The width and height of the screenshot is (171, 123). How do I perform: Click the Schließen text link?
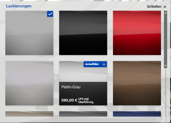click(x=154, y=7)
